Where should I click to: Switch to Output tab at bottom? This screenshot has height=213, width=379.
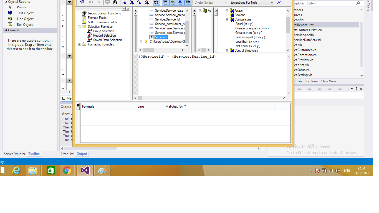[x=82, y=154]
